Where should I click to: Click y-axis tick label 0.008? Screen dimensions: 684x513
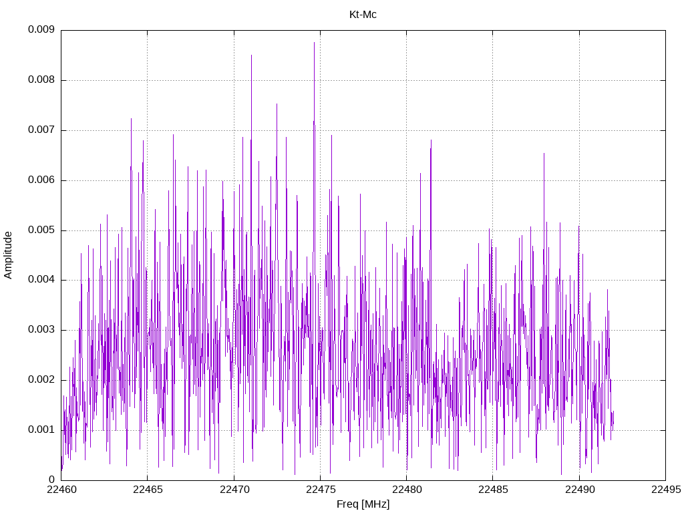[x=41, y=80]
